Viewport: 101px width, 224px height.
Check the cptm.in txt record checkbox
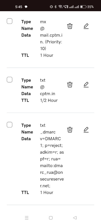pos(10,80)
